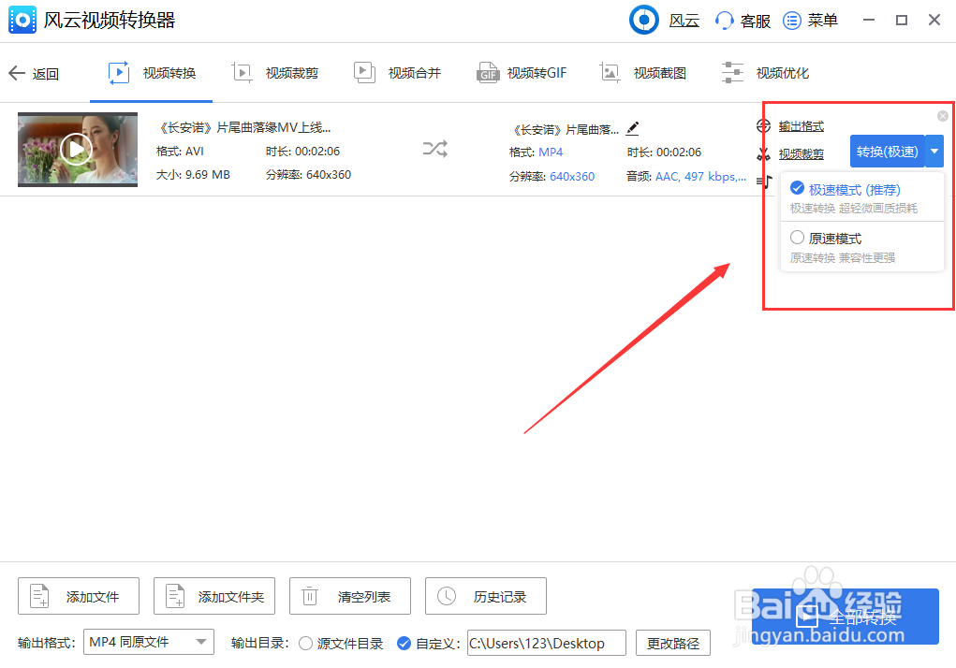Collapse the mode selection popup via its close icon

pyautogui.click(x=942, y=115)
